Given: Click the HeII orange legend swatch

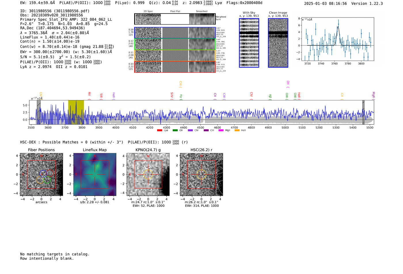Looking at the screenshot, I should click(x=237, y=131).
